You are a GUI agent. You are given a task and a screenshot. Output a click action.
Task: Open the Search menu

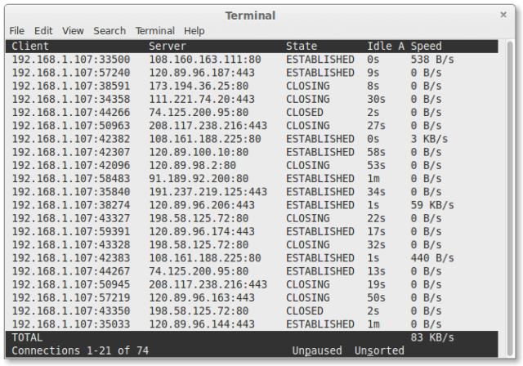pos(109,30)
